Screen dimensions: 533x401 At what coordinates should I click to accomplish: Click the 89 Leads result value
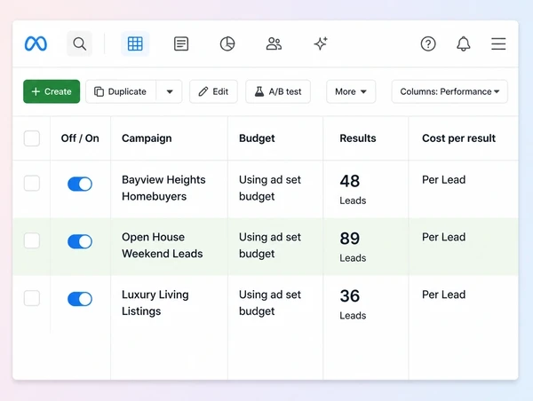click(353, 247)
